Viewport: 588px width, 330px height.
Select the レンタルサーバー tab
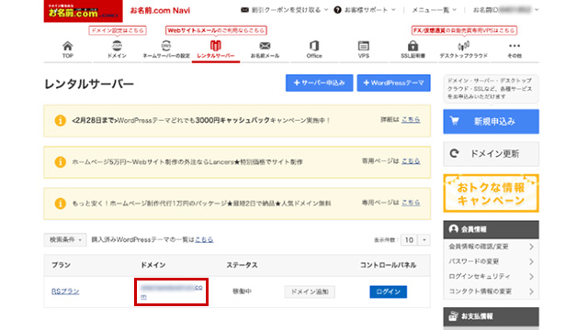pos(216,49)
